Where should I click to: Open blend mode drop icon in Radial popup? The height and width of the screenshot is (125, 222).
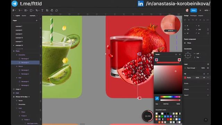(176, 55)
